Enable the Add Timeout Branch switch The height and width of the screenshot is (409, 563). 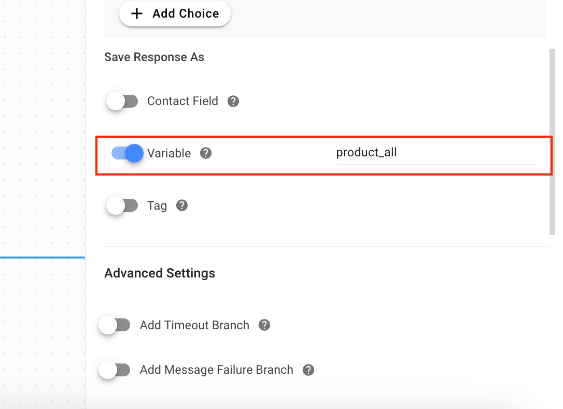point(115,325)
